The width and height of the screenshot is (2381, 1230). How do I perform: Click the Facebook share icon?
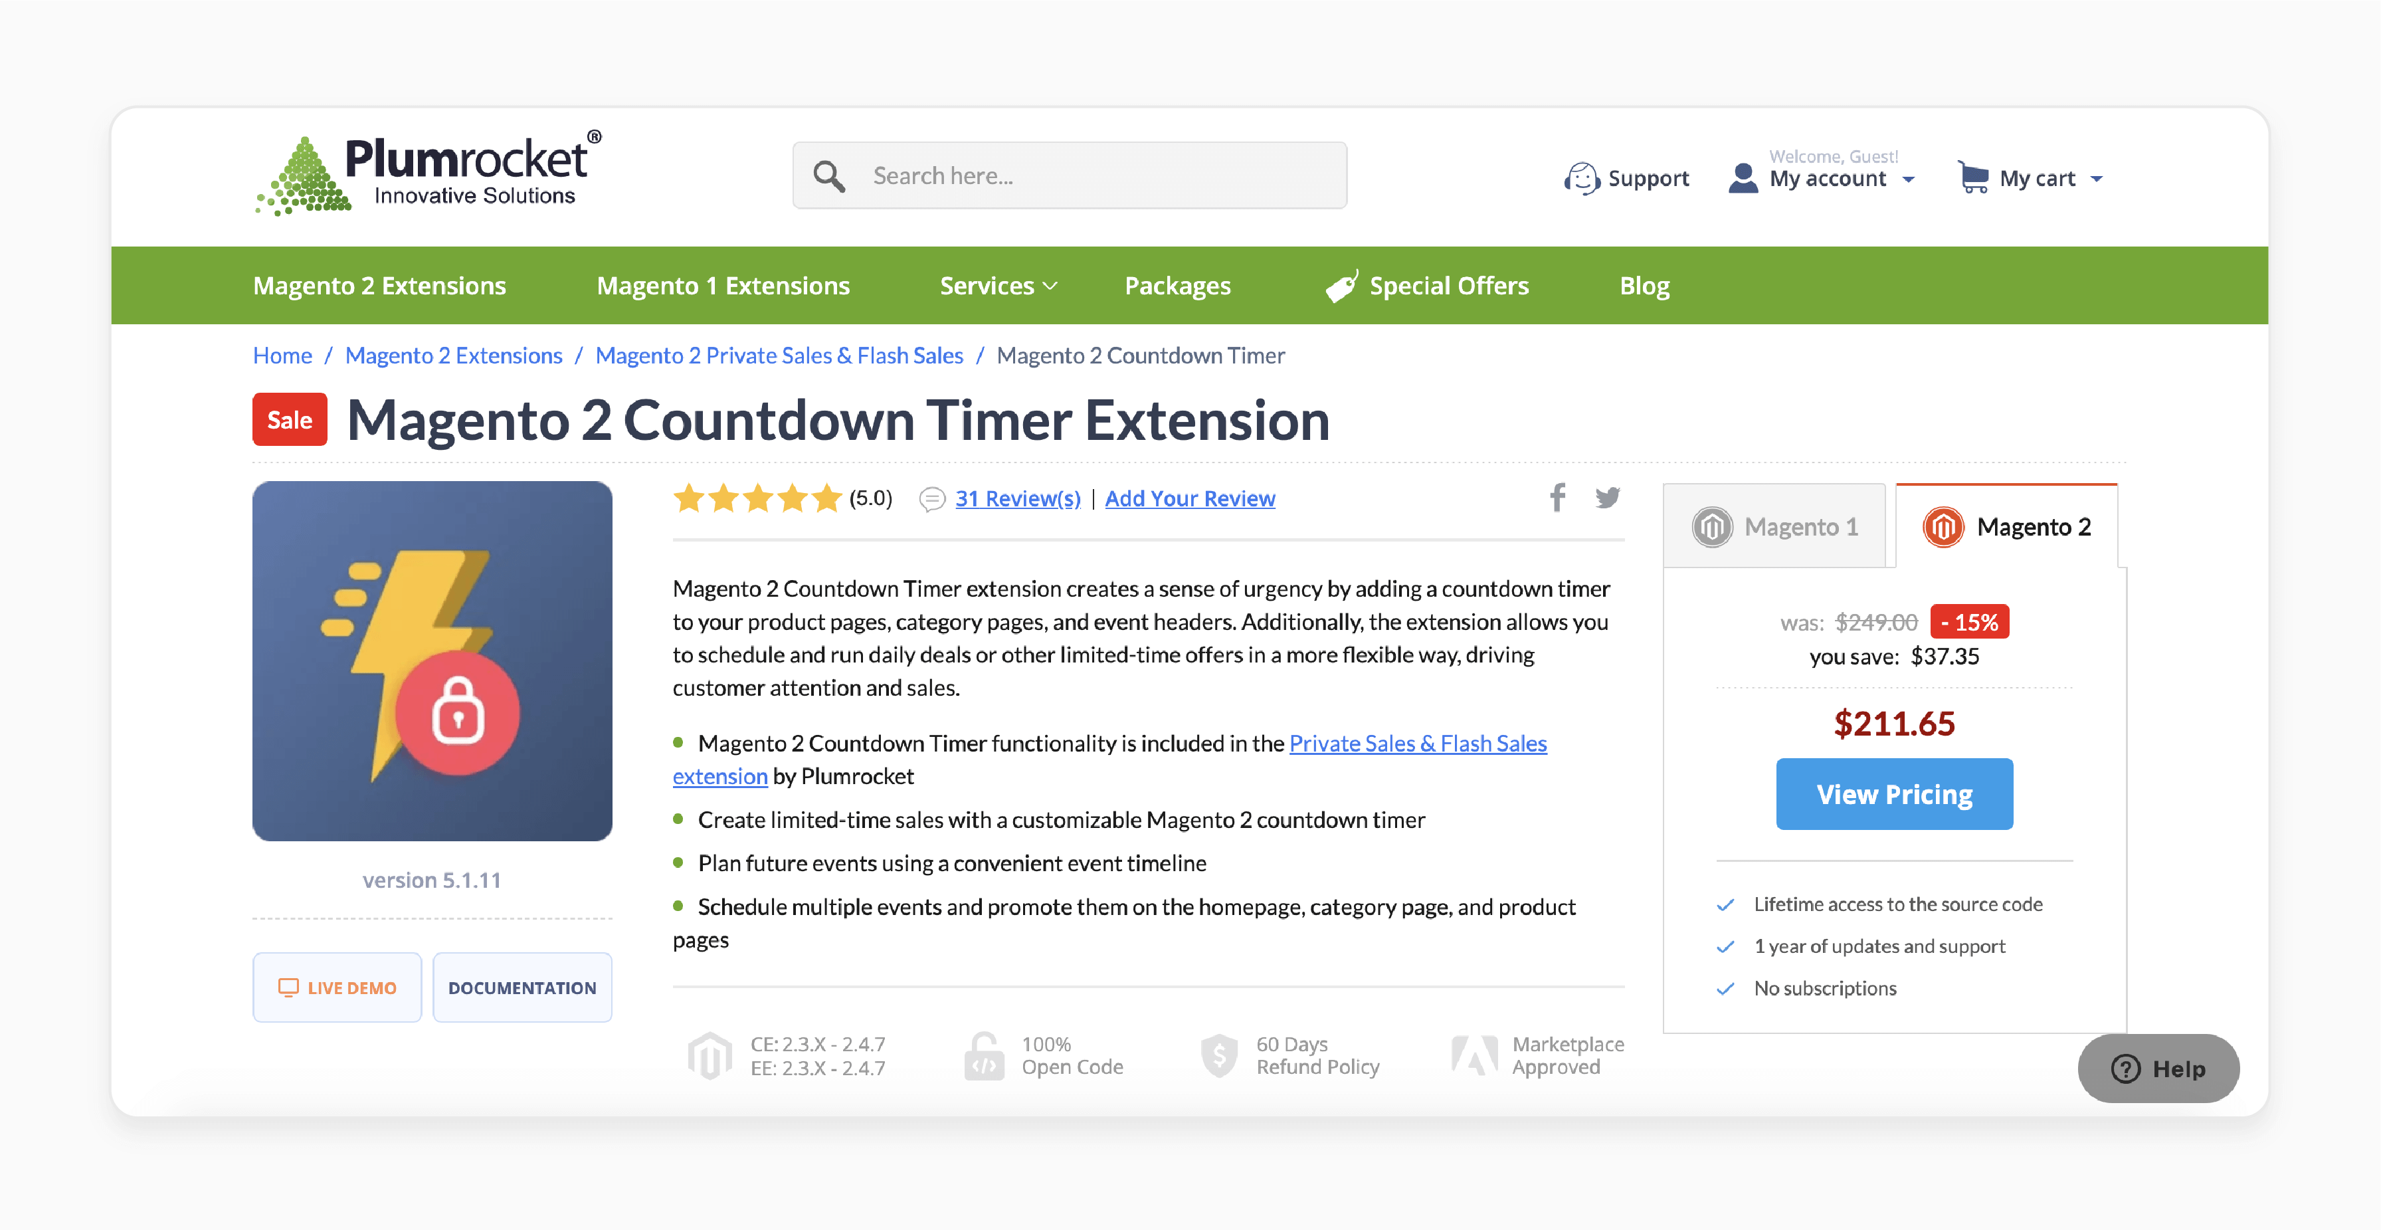click(x=1557, y=497)
